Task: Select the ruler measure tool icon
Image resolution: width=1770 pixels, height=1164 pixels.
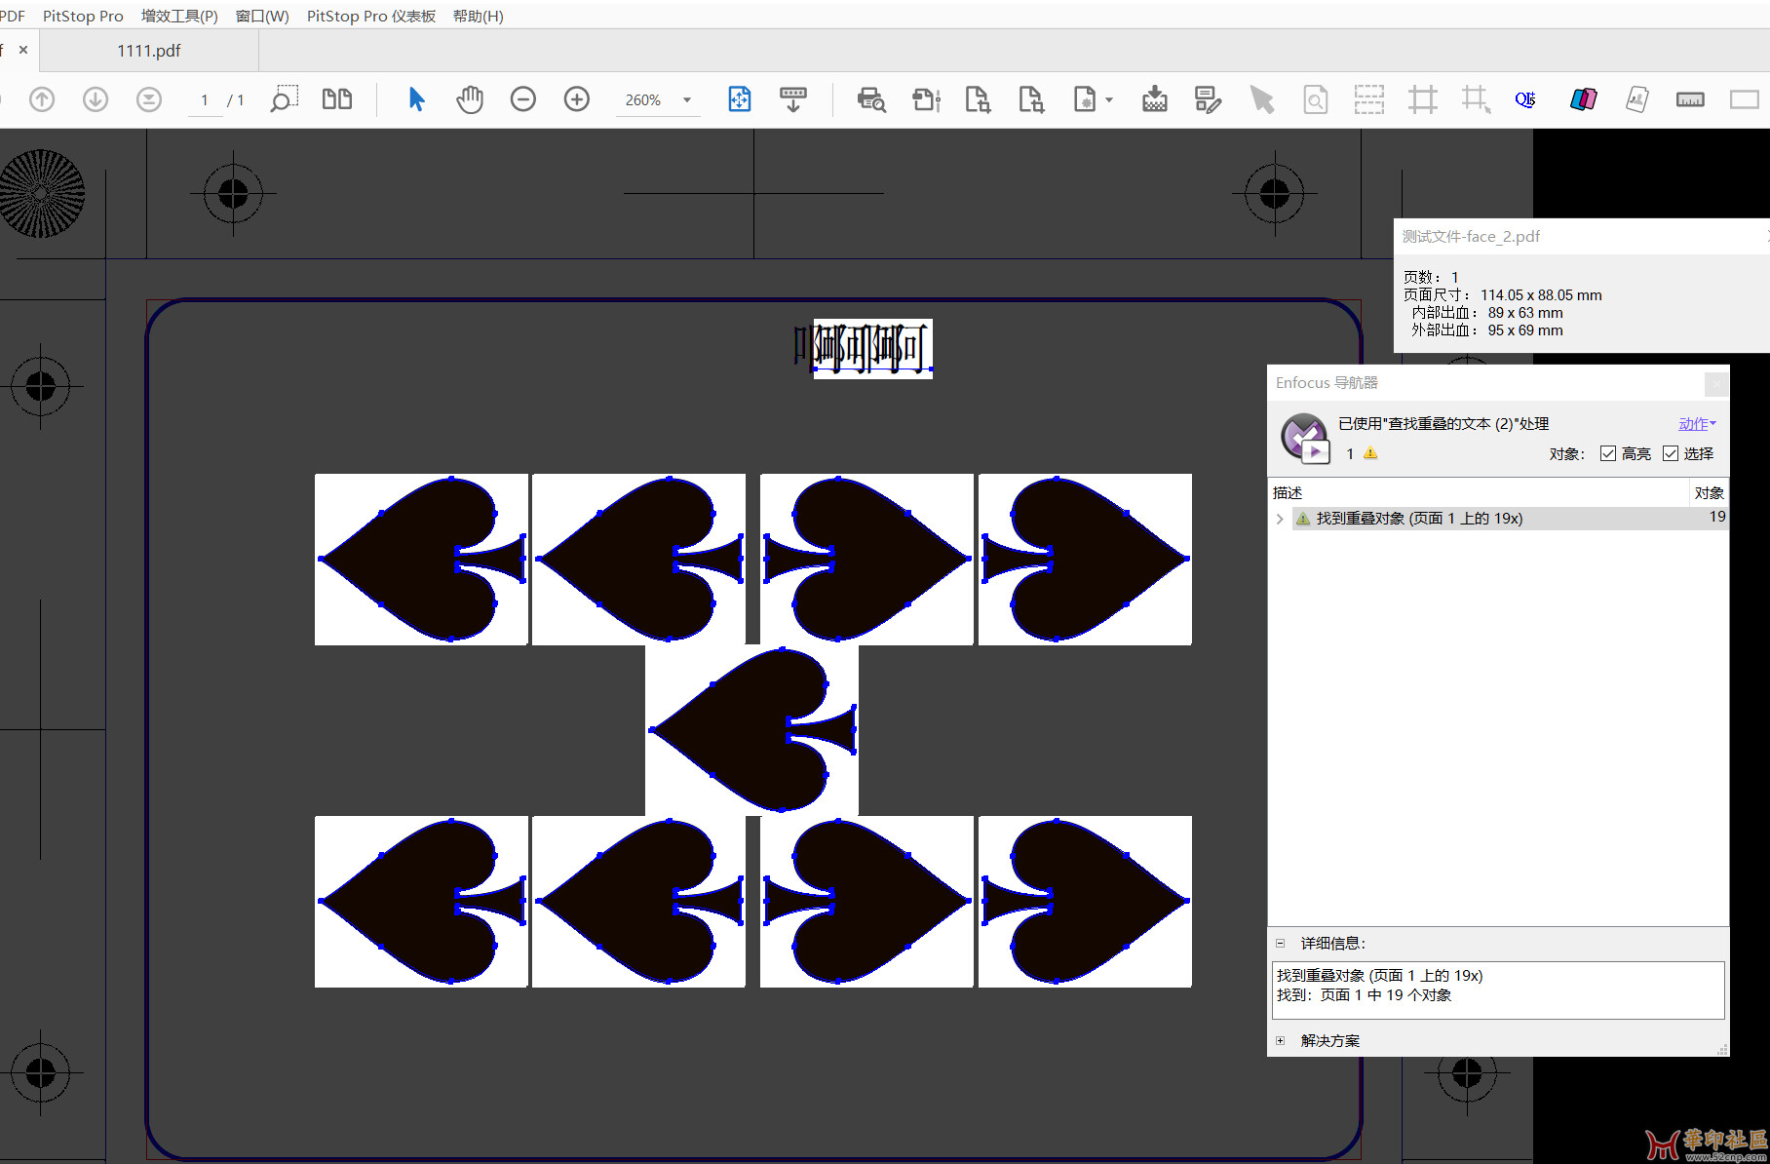Action: 1690,99
